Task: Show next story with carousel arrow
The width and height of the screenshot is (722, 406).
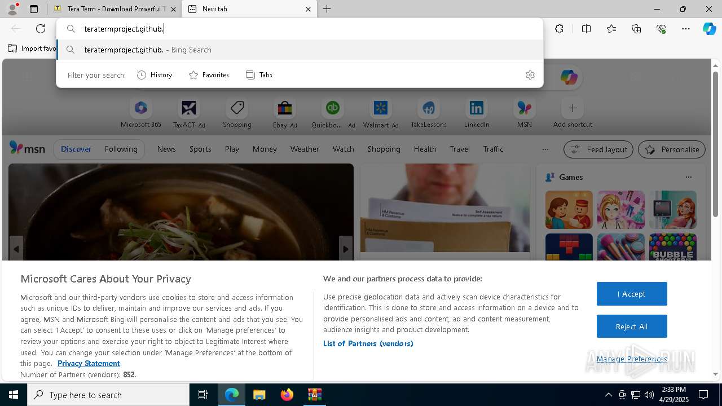Action: 346,249
